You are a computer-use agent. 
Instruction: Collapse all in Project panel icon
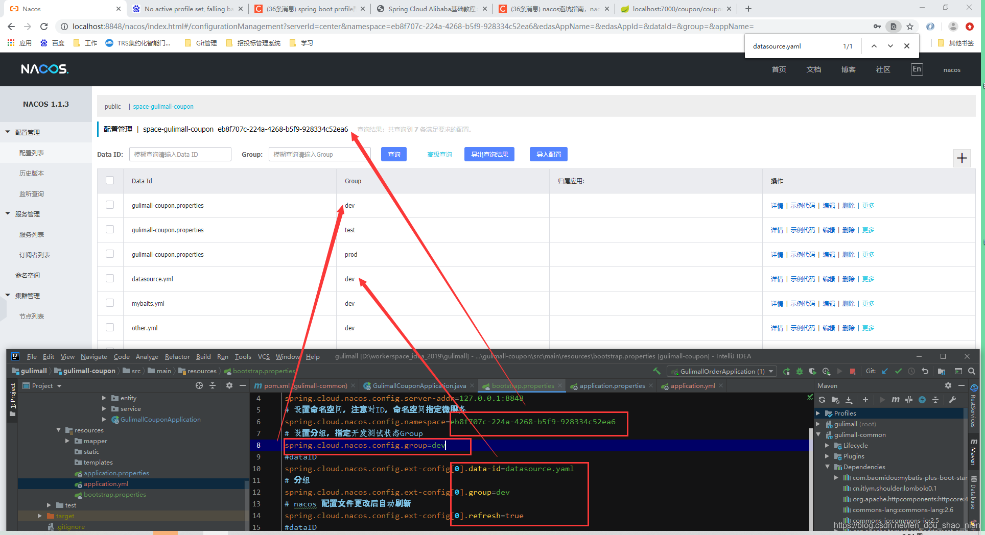[x=213, y=385]
